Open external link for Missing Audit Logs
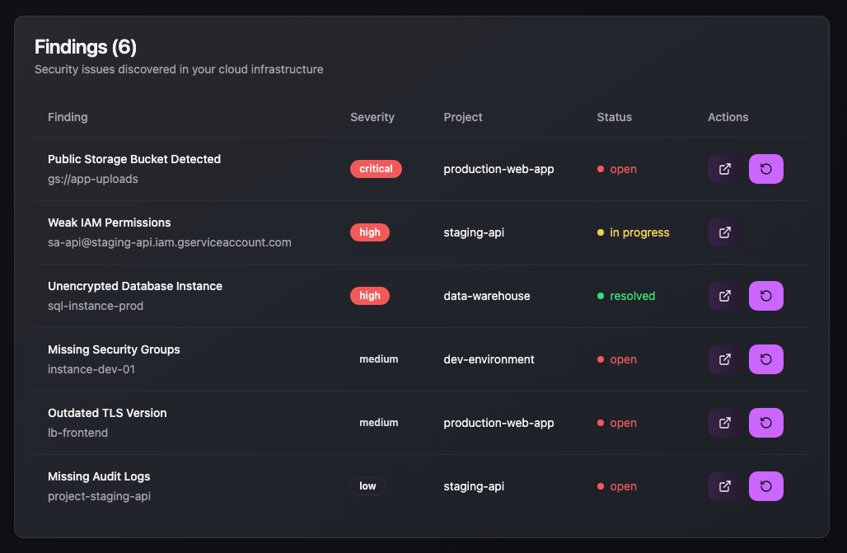 click(x=723, y=485)
